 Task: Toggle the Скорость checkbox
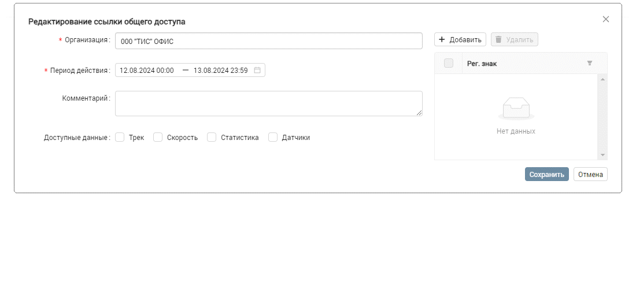point(158,138)
